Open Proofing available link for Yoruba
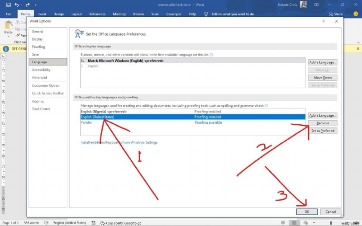 pos(208,122)
